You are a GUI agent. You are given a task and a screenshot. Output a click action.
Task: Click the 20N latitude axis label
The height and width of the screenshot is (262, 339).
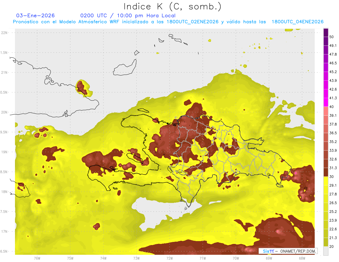click(x=4, y=112)
